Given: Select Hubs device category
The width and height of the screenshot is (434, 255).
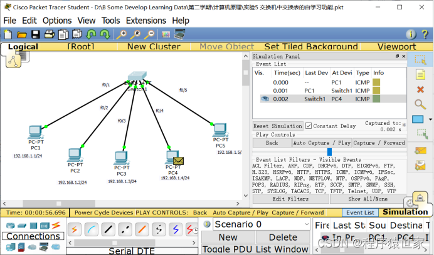Looking at the screenshot, I should pyautogui.click(x=33, y=226).
